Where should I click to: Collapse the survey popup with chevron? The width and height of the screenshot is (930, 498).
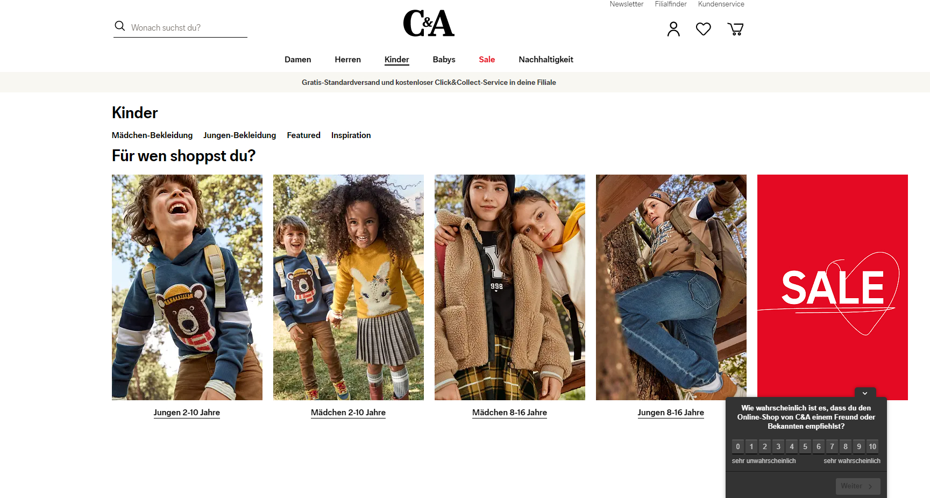(x=865, y=393)
